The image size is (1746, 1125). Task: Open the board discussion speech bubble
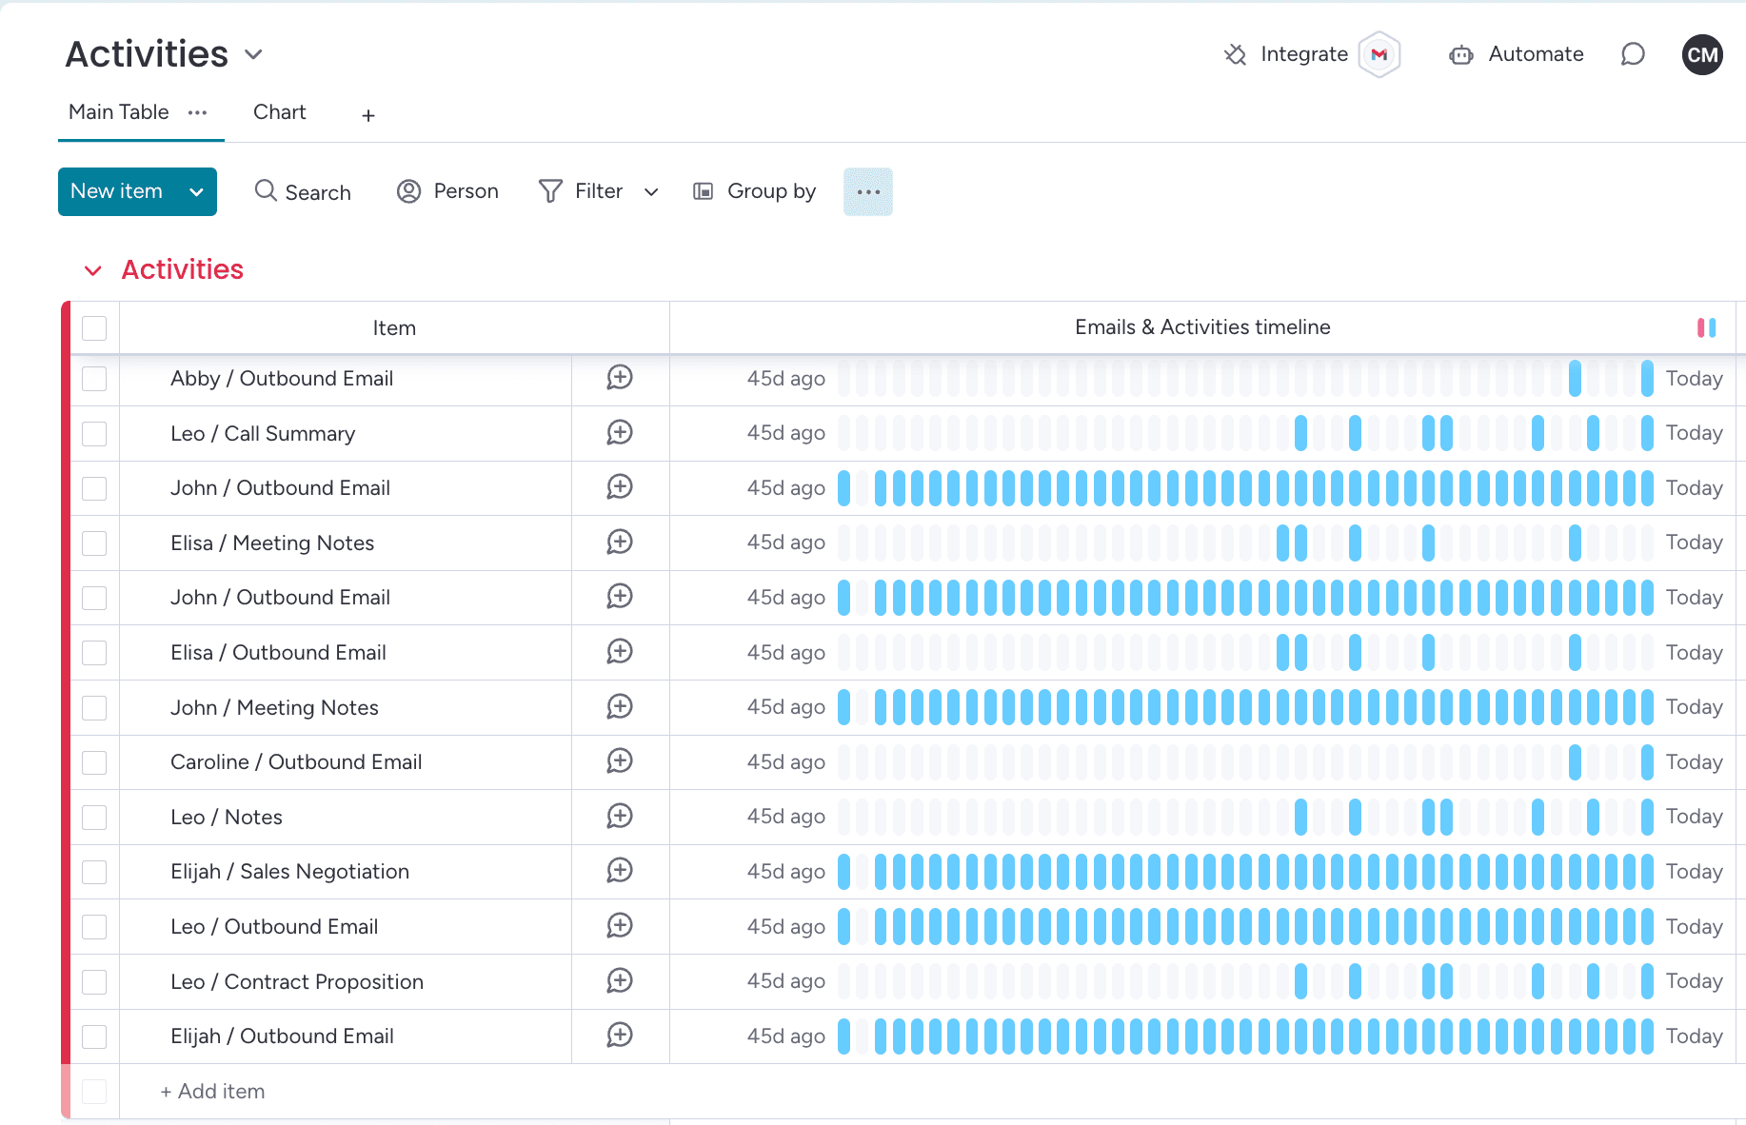click(1633, 54)
